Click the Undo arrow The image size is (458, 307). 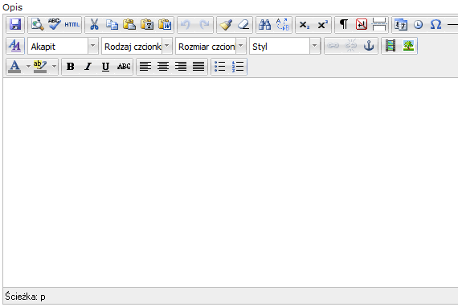click(186, 25)
